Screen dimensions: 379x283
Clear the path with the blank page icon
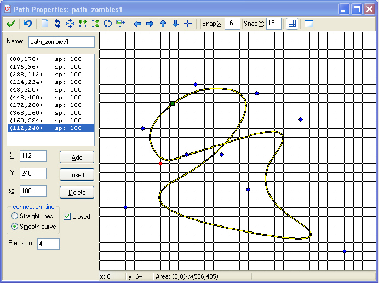[45, 24]
